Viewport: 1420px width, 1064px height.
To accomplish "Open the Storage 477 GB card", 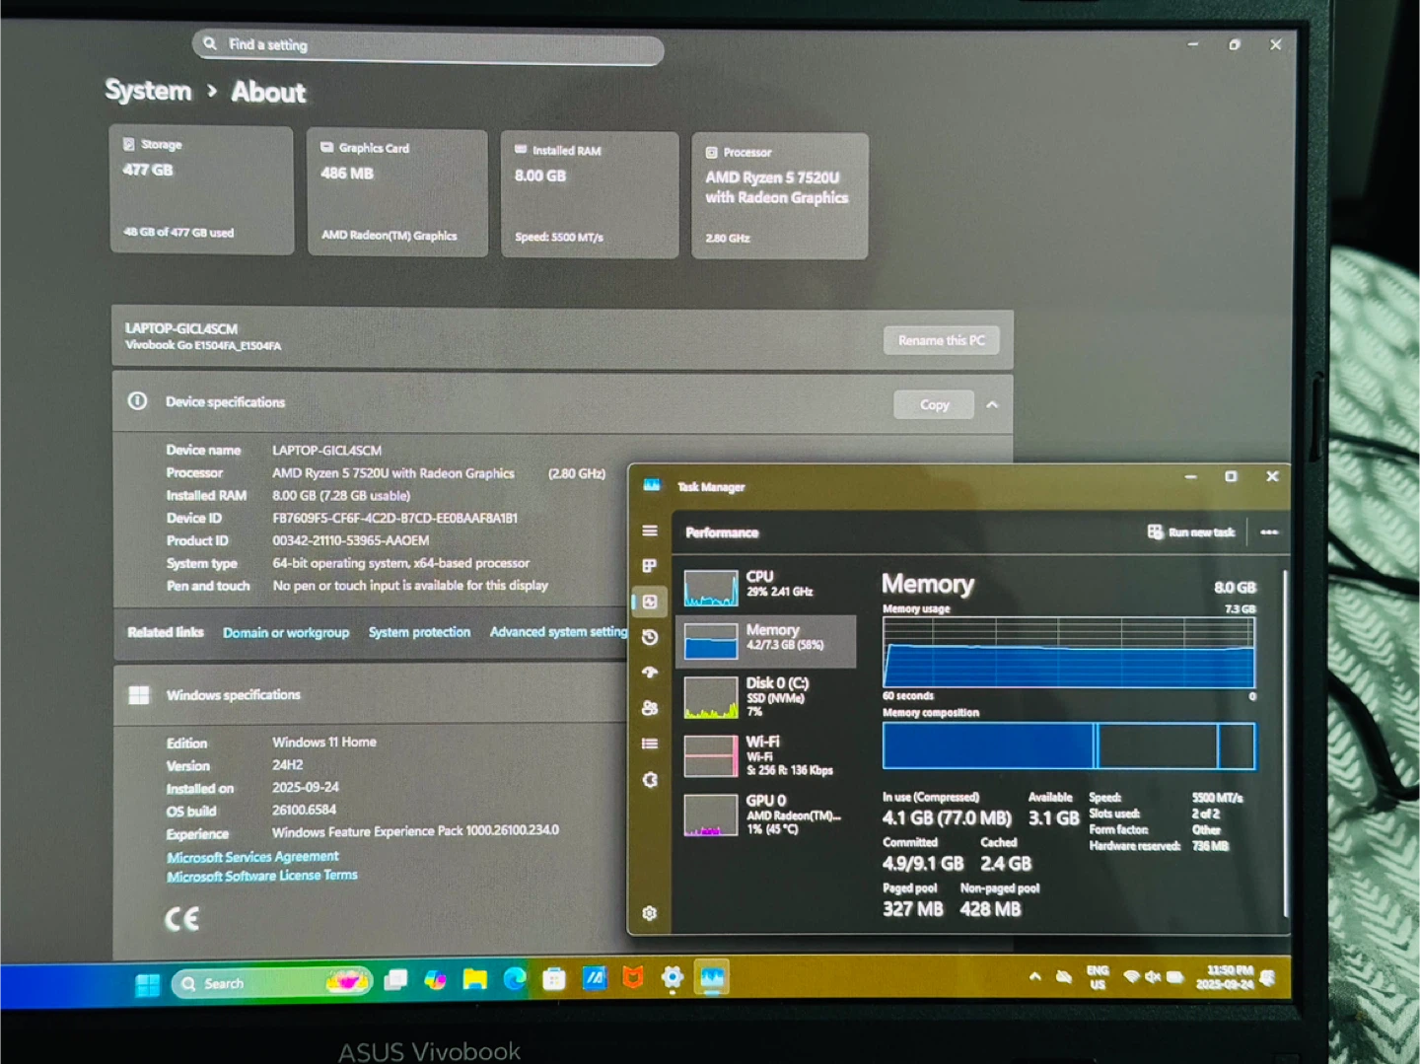I will (x=201, y=189).
